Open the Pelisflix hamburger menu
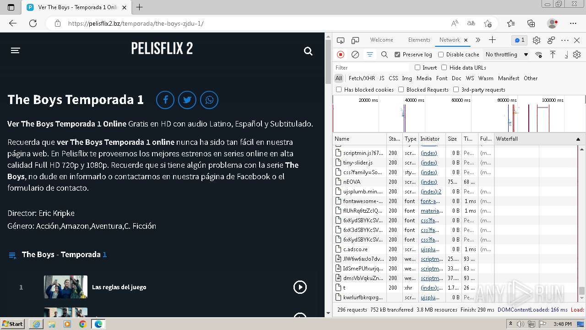Viewport: 586px width, 330px height. tap(16, 50)
